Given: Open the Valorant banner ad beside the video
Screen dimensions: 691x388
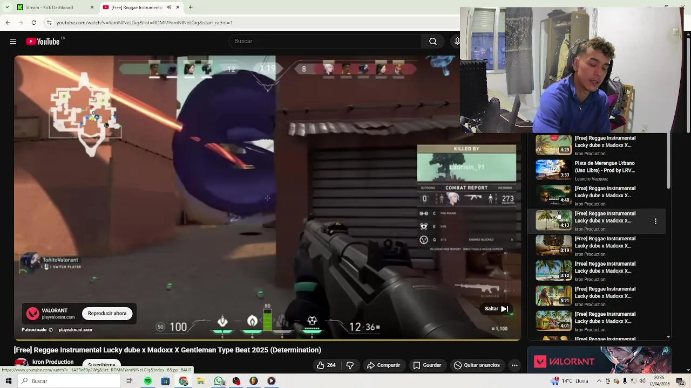Looking at the screenshot, I should (599, 361).
